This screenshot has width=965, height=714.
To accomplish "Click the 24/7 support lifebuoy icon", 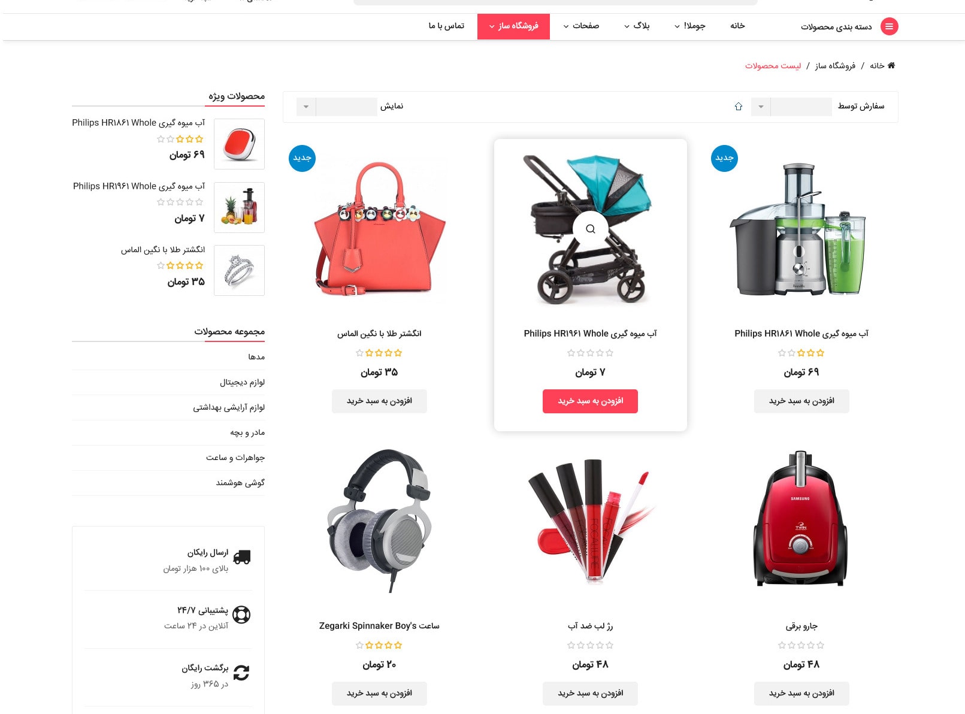I will (x=241, y=615).
